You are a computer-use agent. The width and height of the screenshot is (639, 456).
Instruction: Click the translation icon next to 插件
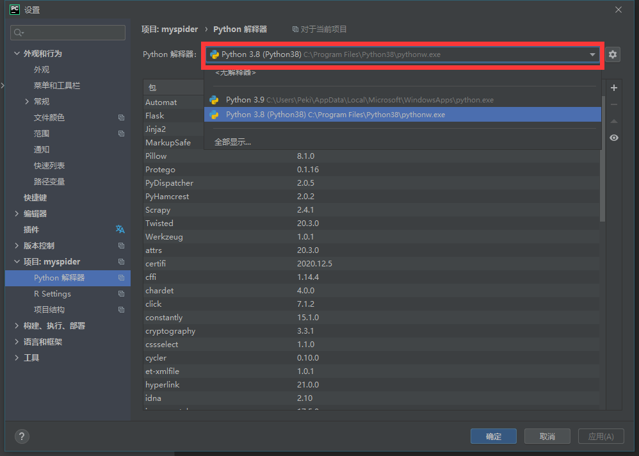tap(120, 229)
